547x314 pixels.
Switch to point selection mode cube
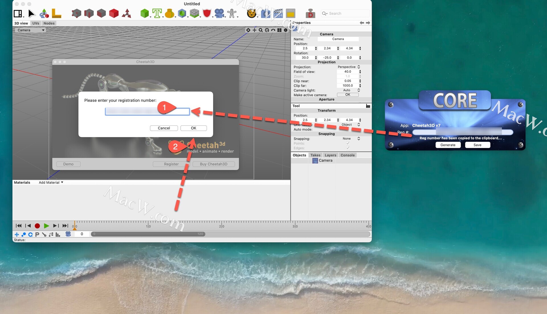[x=76, y=13]
